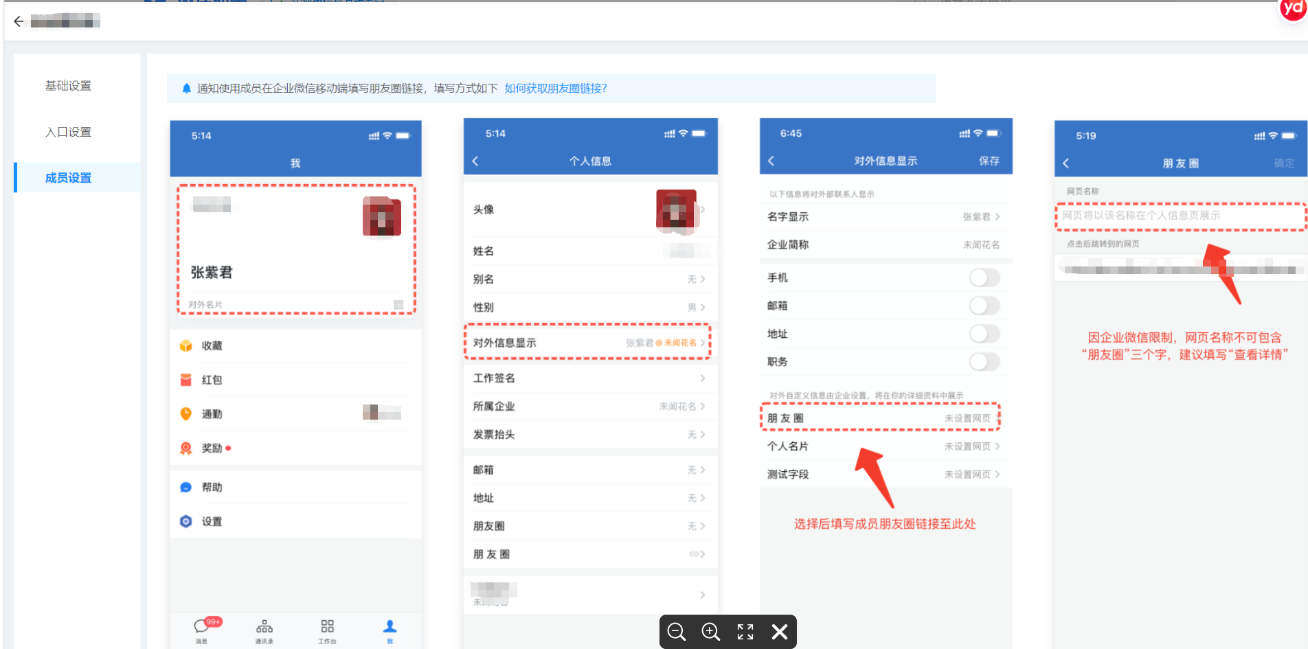Click the 未设置网页 value in the 朋 友 圈 row
This screenshot has width=1308, height=649.
pyautogui.click(x=967, y=418)
